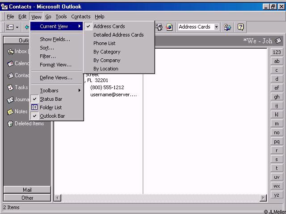The height and width of the screenshot is (214, 286).
Task: Jump to contacts under wx index
Action: pos(277,186)
